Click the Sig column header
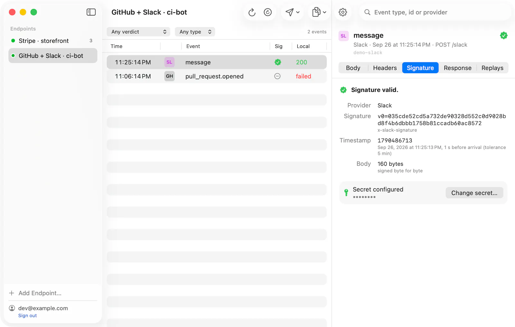Screen dimensions: 515x327 point(279,46)
